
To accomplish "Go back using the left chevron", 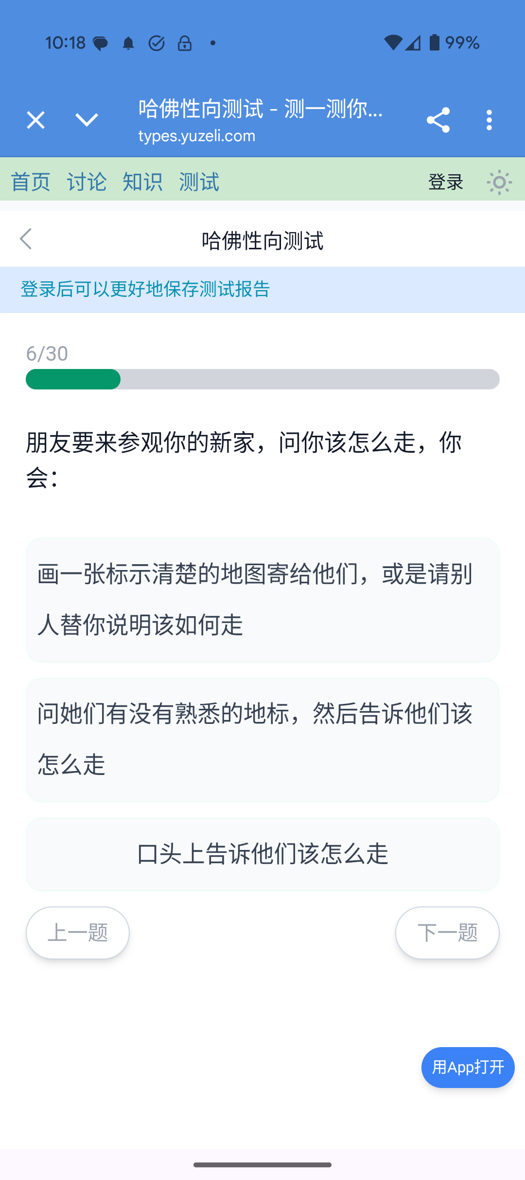I will click(x=26, y=239).
